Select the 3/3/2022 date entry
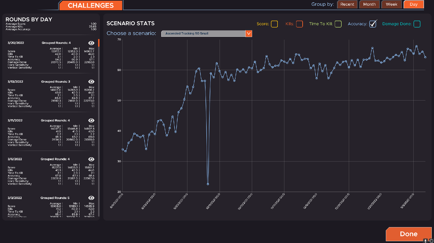Viewport: 434px width, 243px height. coord(14,198)
